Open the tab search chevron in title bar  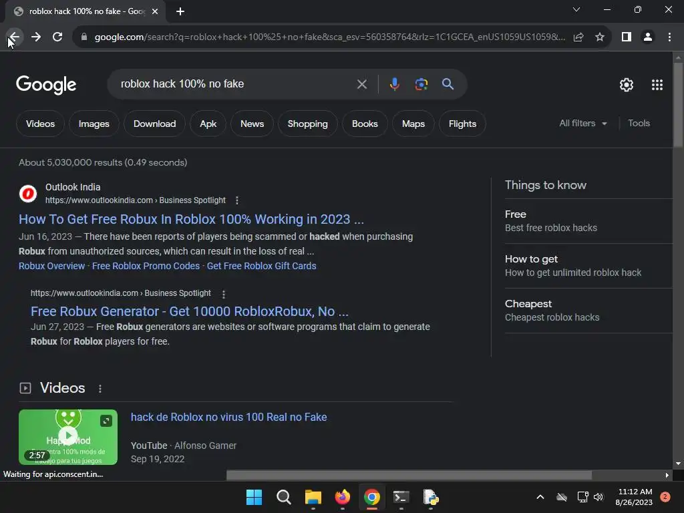point(576,9)
